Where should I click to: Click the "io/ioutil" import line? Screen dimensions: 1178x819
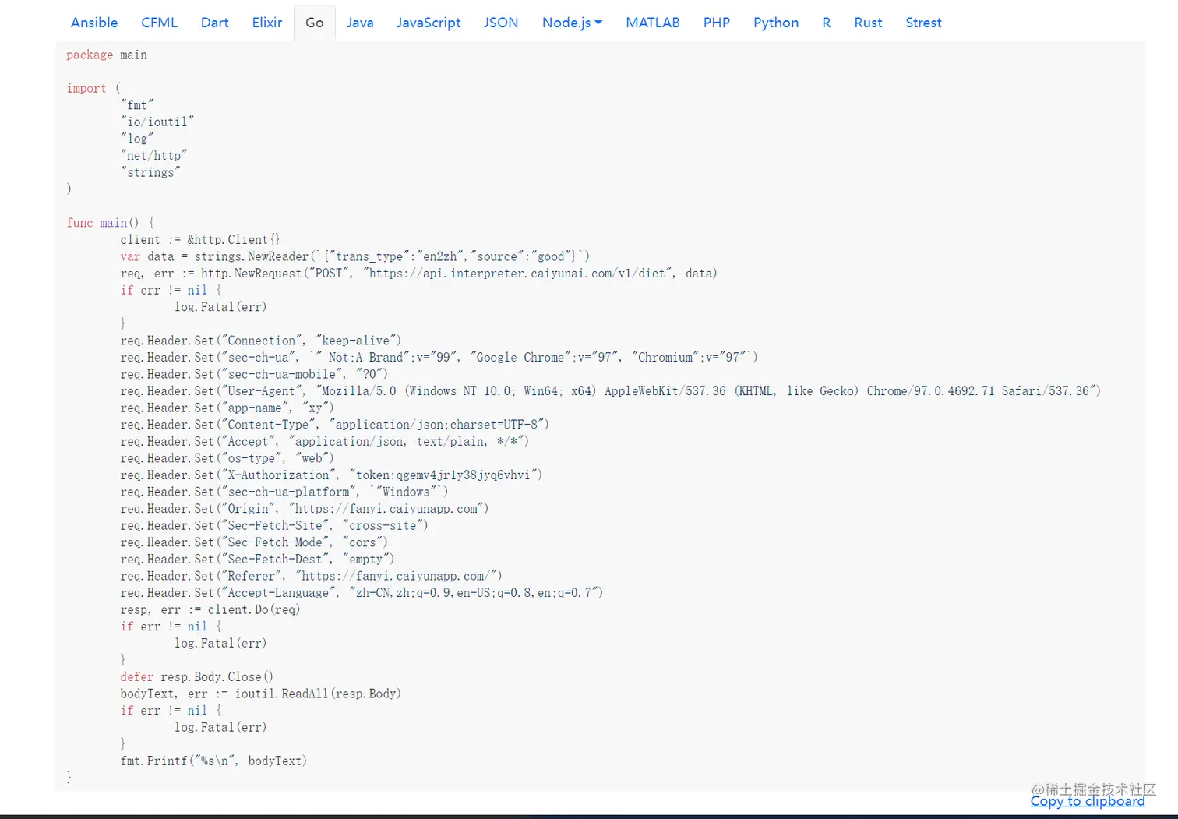[x=157, y=122]
